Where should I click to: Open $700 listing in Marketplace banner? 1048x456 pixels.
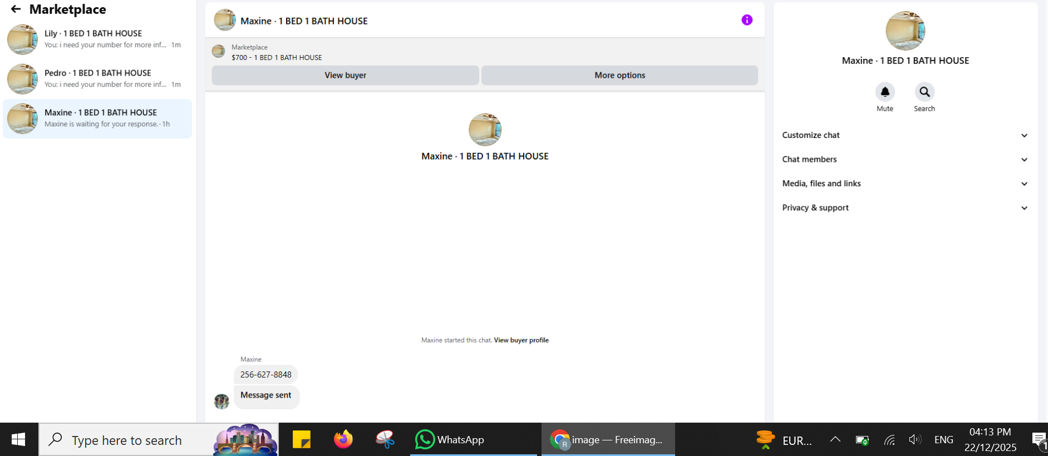(x=277, y=58)
